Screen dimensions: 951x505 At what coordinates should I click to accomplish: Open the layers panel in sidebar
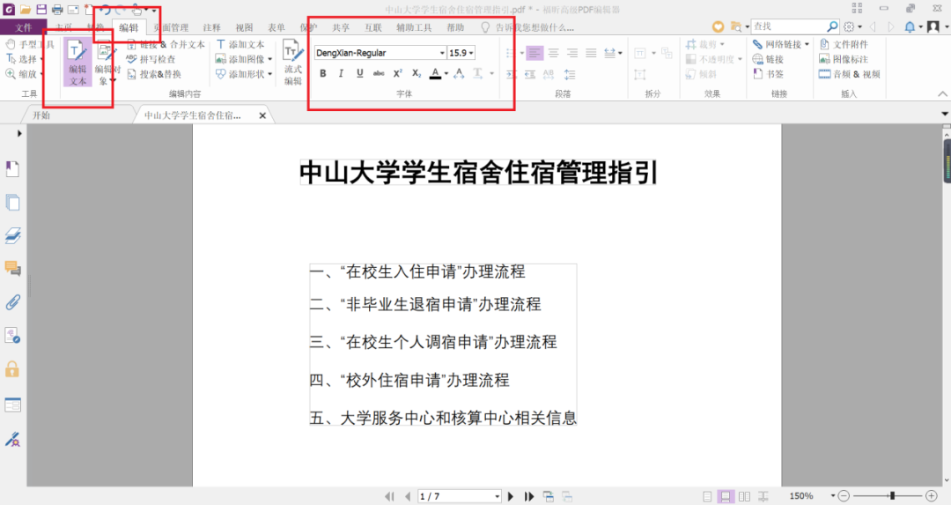(12, 235)
